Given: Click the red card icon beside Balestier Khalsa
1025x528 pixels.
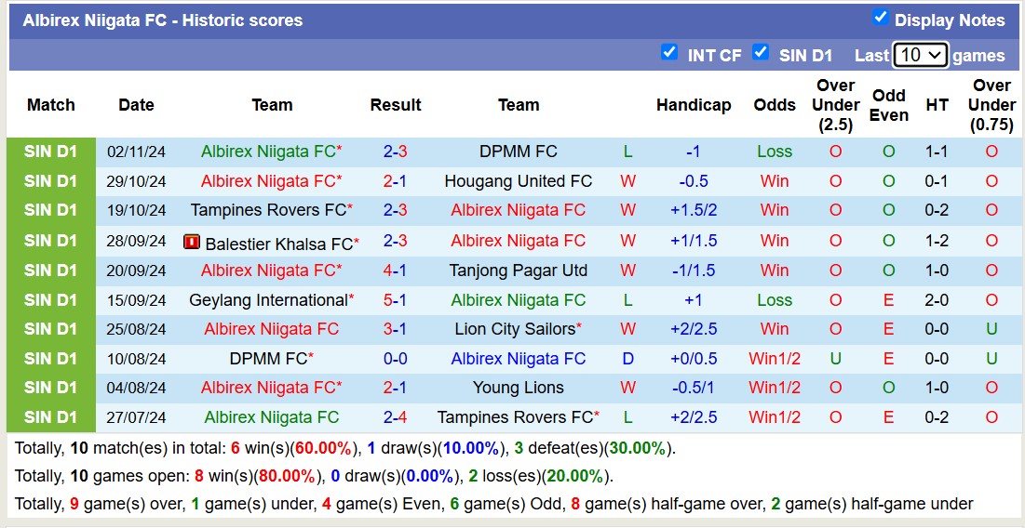Looking at the screenshot, I should pyautogui.click(x=192, y=243).
